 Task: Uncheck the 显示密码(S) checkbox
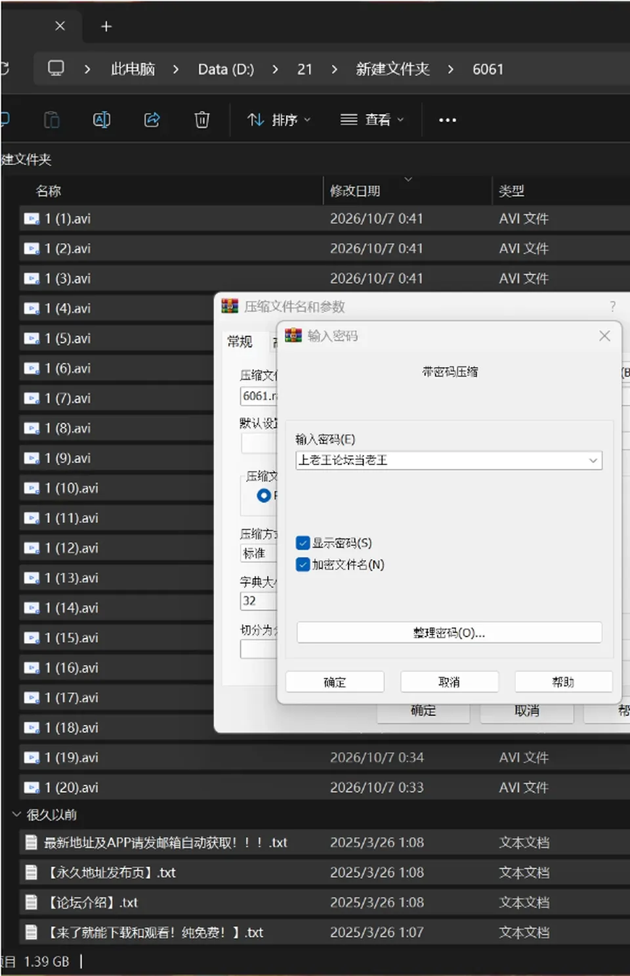click(303, 543)
